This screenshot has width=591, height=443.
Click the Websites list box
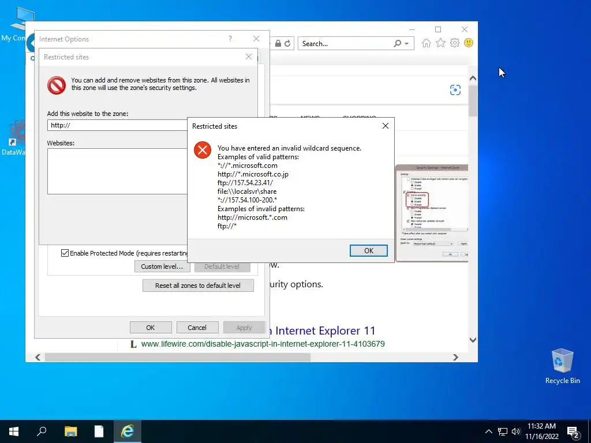(x=117, y=171)
